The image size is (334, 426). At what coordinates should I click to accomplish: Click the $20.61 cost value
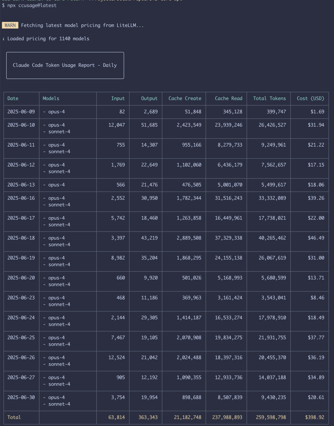pyautogui.click(x=316, y=397)
